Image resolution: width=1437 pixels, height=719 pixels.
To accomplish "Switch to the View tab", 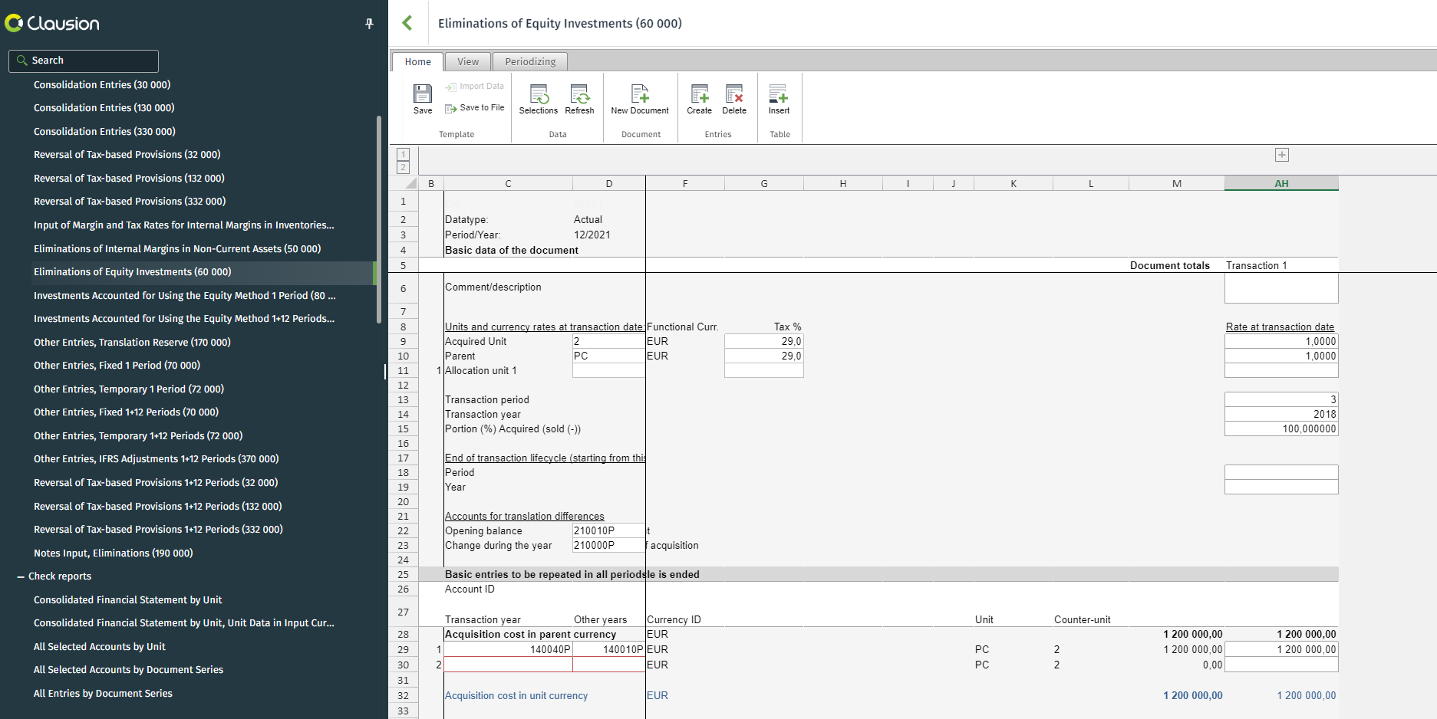I will coord(467,61).
